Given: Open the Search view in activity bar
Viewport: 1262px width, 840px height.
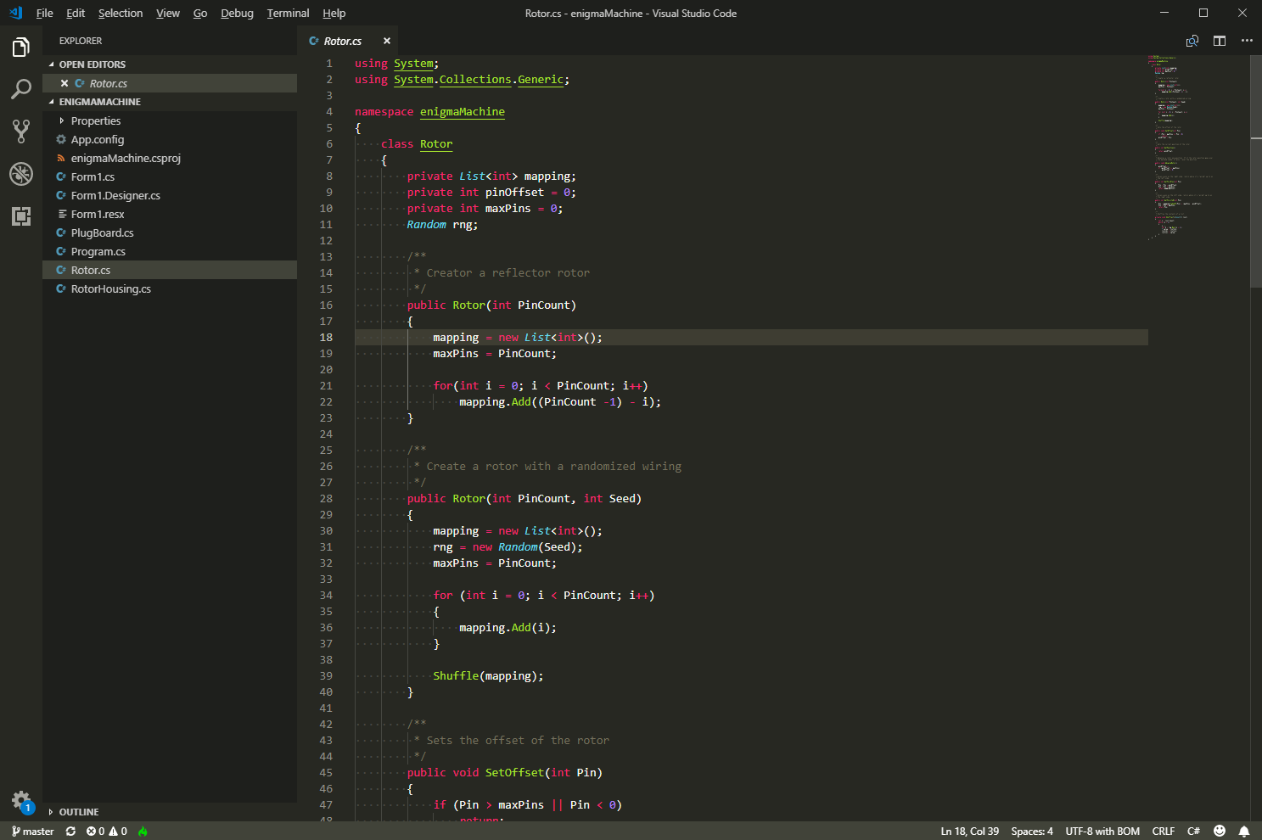Looking at the screenshot, I should (x=21, y=89).
